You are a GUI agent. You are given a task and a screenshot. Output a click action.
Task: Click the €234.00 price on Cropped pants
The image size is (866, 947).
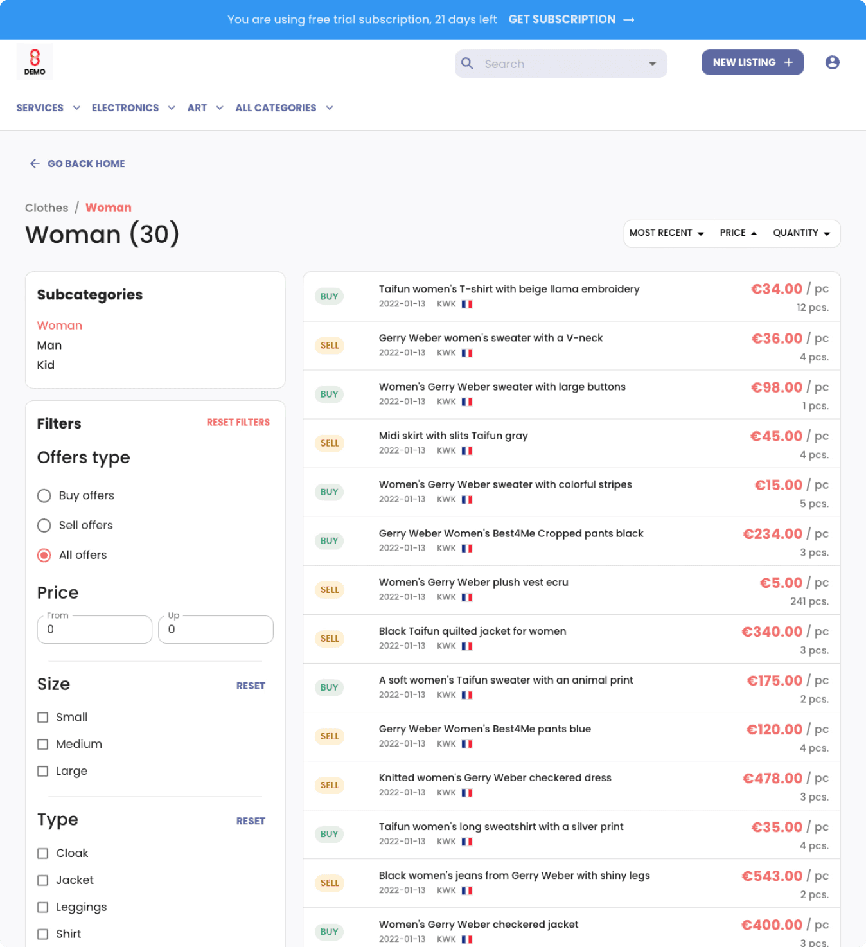(773, 534)
